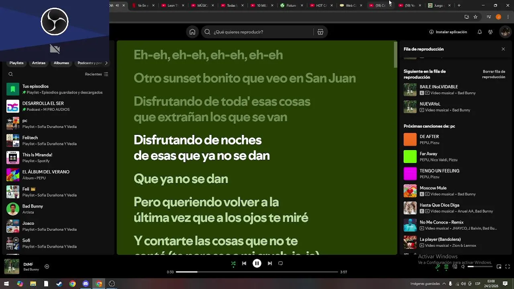
Task: Open the Joaco playlist
Action: coord(57,226)
